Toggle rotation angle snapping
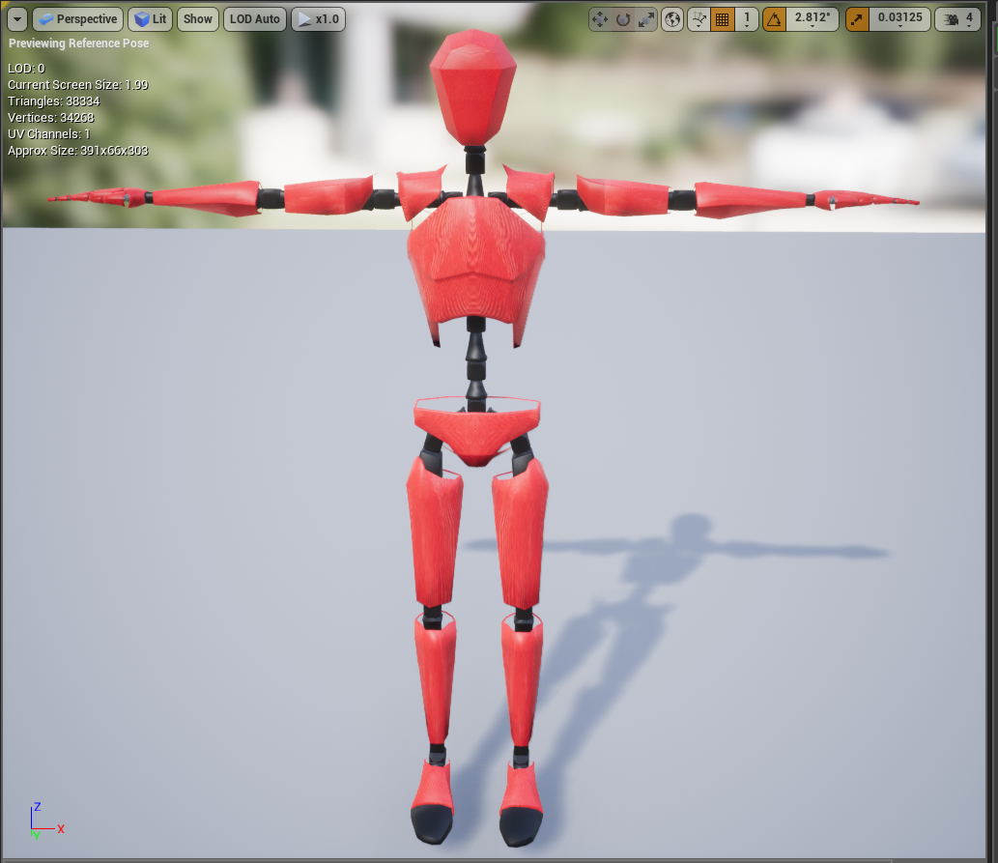The height and width of the screenshot is (863, 998). [774, 19]
